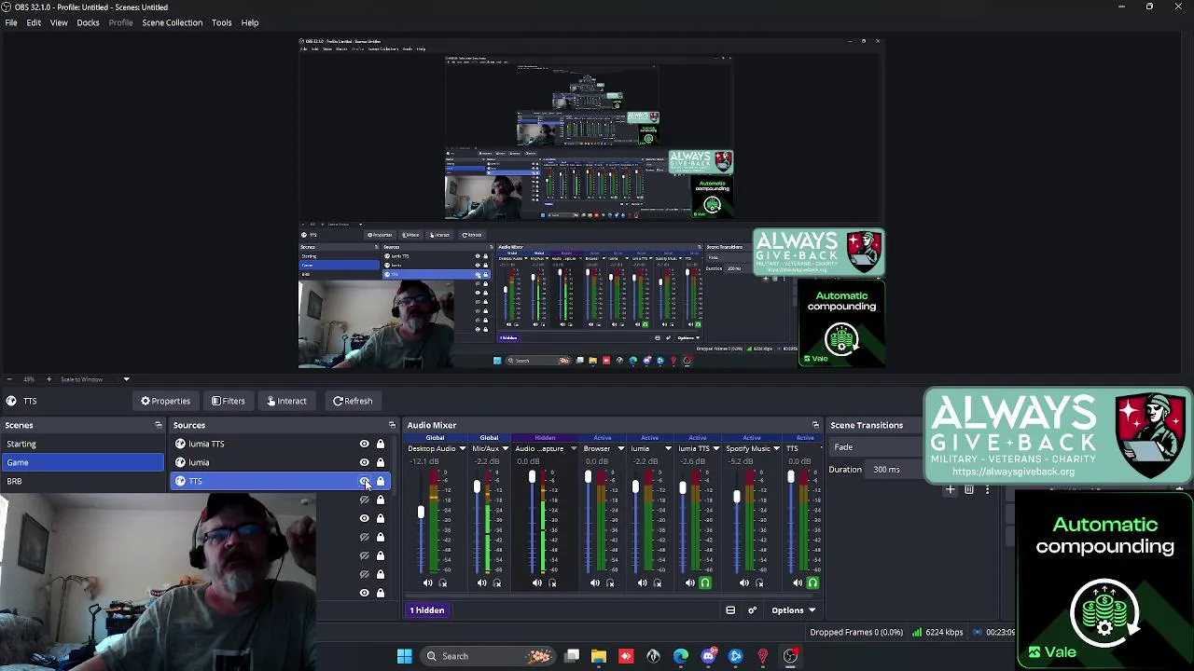1194x671 pixels.
Task: Unlock the selected TTS source
Action: (381, 481)
